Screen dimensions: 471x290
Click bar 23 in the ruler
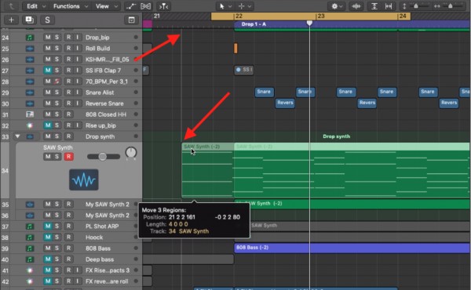[x=321, y=16]
